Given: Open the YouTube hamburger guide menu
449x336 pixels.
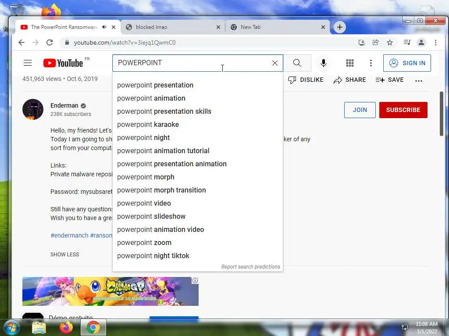Looking at the screenshot, I should click(x=28, y=63).
